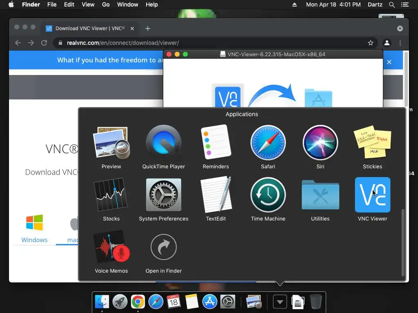Open Calendar from the Dock
This screenshot has width=418, height=313.
click(173, 302)
